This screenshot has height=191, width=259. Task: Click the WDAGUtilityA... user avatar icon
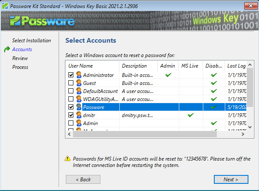click(79, 99)
